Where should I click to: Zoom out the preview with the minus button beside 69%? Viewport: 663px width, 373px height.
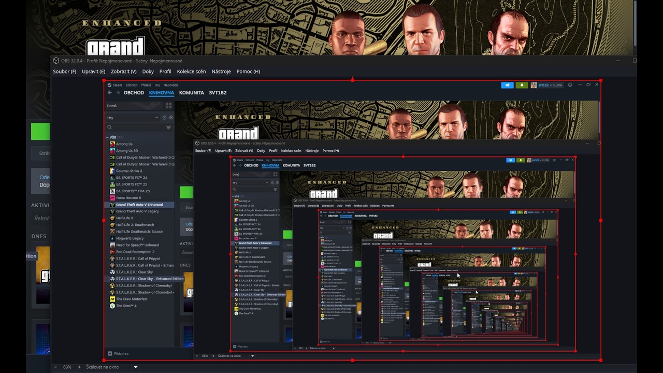[55, 367]
